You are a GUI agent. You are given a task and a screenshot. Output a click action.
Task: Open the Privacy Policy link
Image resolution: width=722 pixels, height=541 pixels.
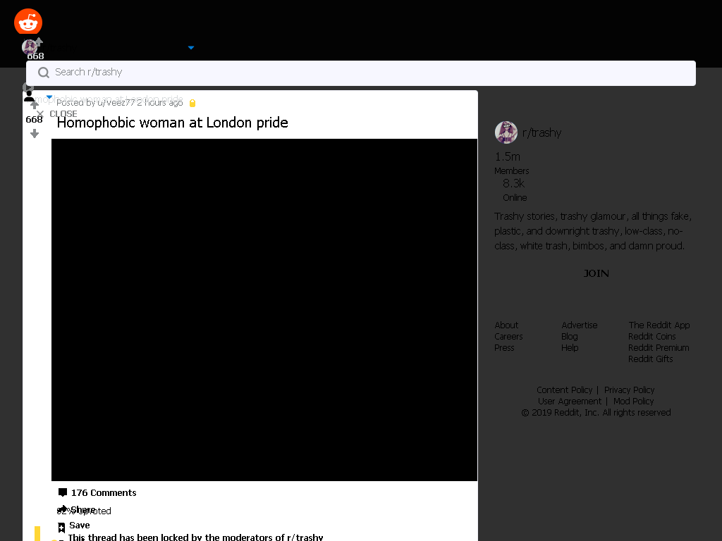(629, 390)
